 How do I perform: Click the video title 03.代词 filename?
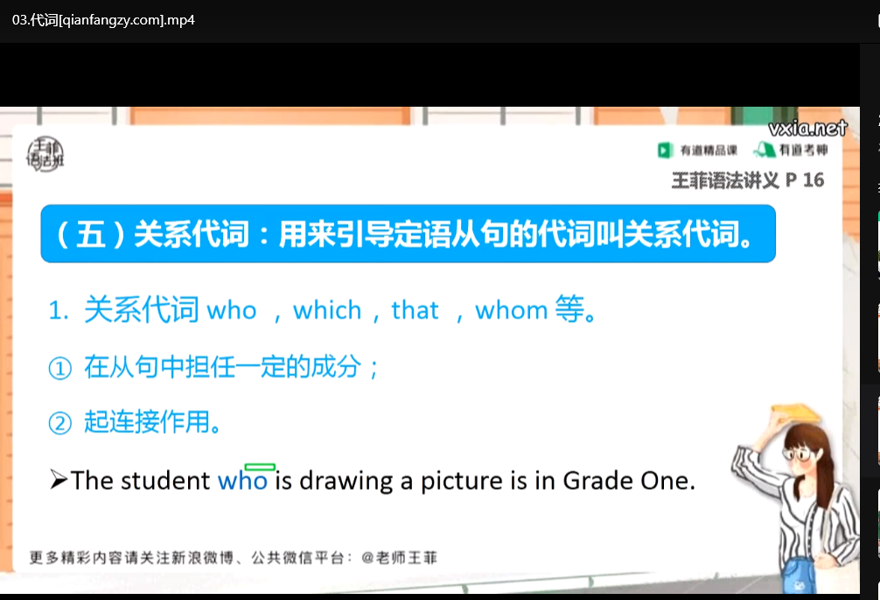tap(103, 20)
